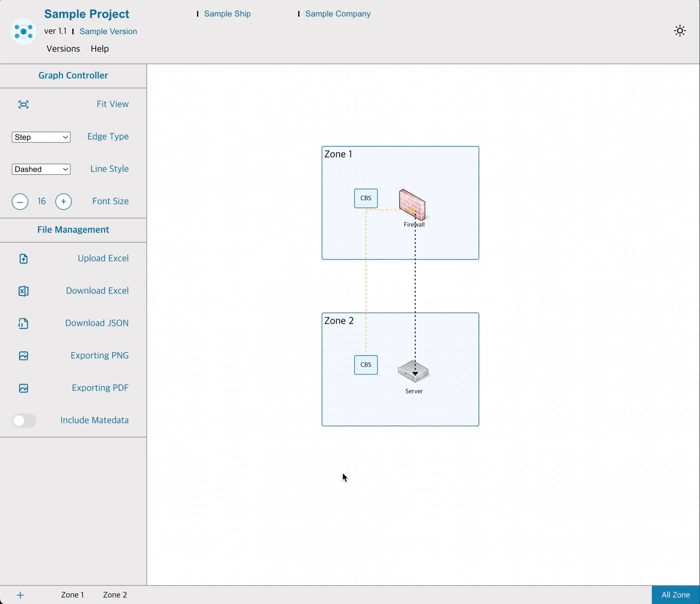Image resolution: width=700 pixels, height=604 pixels.
Task: Click the Download Excel icon
Action: (x=24, y=291)
